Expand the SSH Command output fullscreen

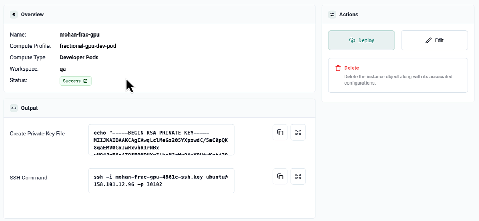pyautogui.click(x=298, y=176)
